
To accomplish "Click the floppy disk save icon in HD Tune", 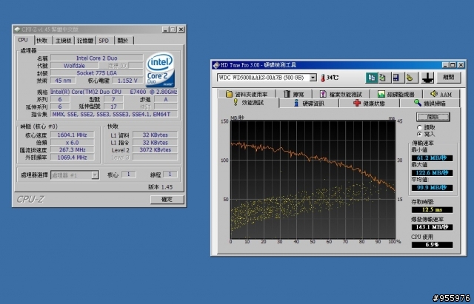I will coord(396,78).
